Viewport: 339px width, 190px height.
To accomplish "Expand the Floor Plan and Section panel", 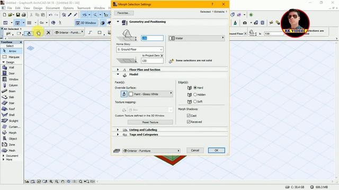I will (118, 70).
